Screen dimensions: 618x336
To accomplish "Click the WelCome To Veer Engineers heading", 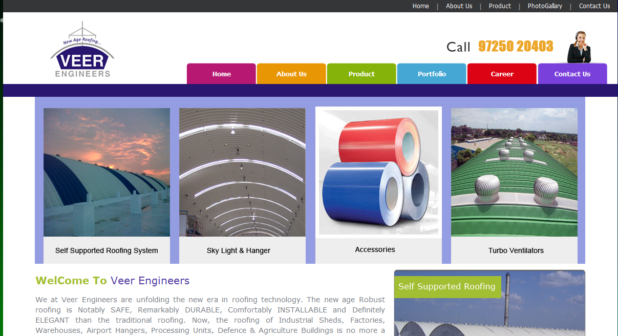I will click(x=113, y=281).
